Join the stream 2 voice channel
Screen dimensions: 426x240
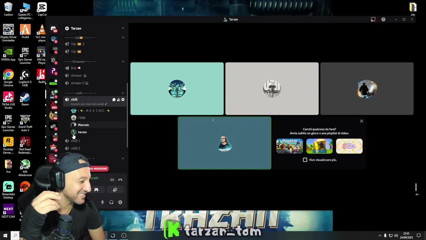click(x=95, y=83)
